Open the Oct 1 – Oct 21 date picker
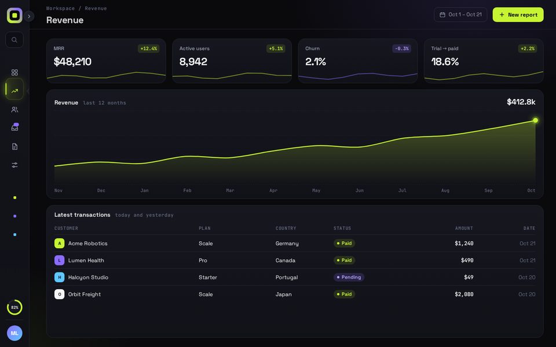The image size is (556, 347). pyautogui.click(x=460, y=14)
